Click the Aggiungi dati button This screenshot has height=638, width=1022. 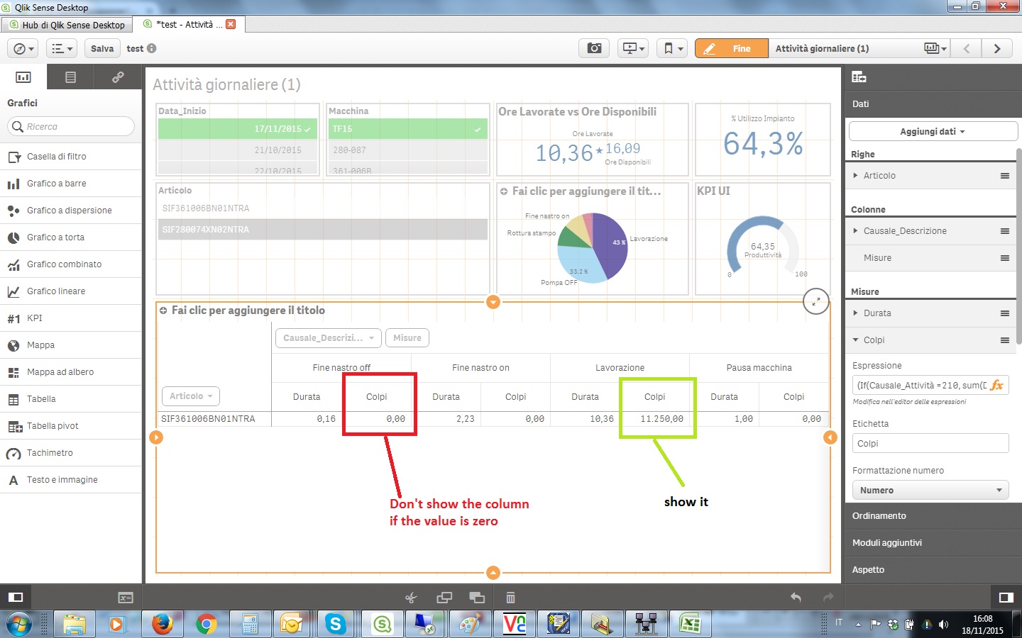(x=933, y=131)
